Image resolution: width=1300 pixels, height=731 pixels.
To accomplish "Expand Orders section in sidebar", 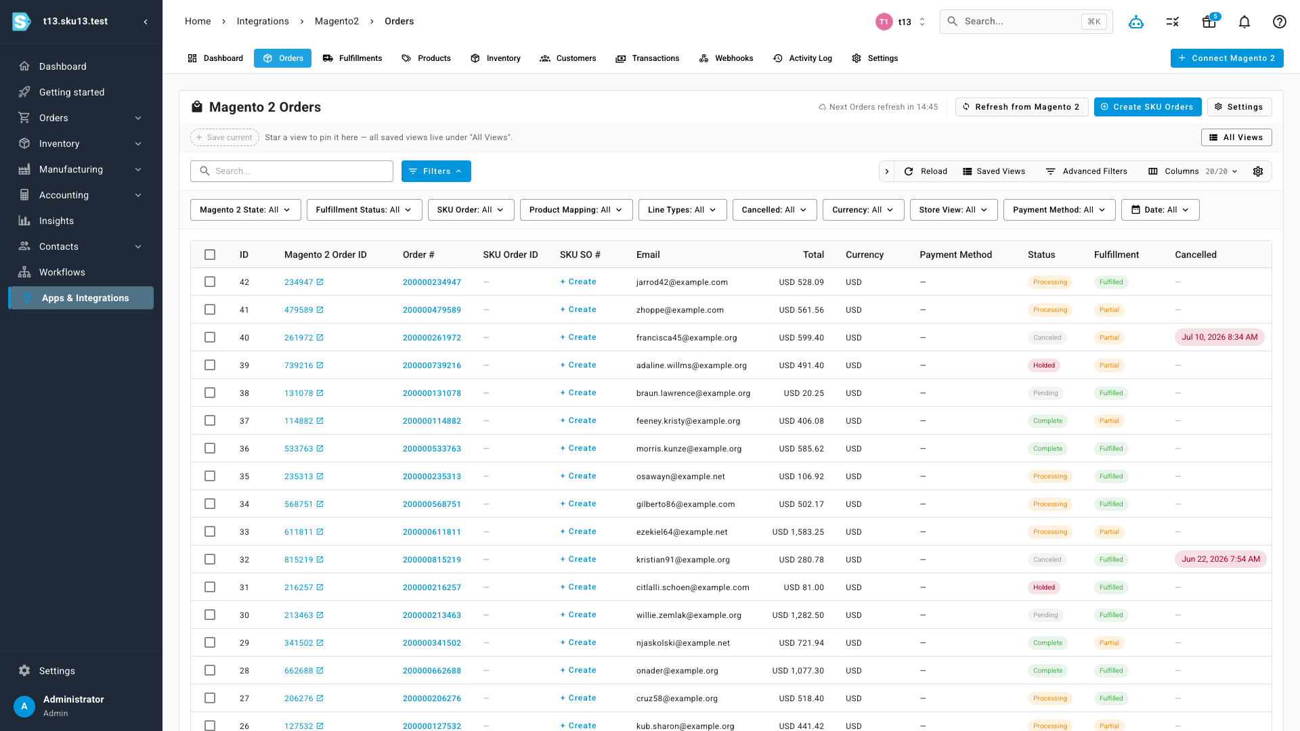I will tap(81, 118).
